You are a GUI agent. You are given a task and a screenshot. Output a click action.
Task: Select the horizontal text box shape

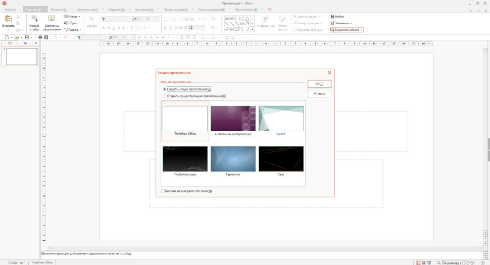click(227, 19)
